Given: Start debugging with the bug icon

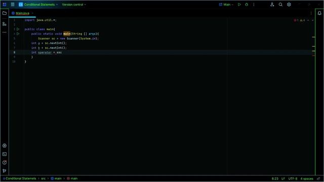Looking at the screenshot, I should point(247,5).
